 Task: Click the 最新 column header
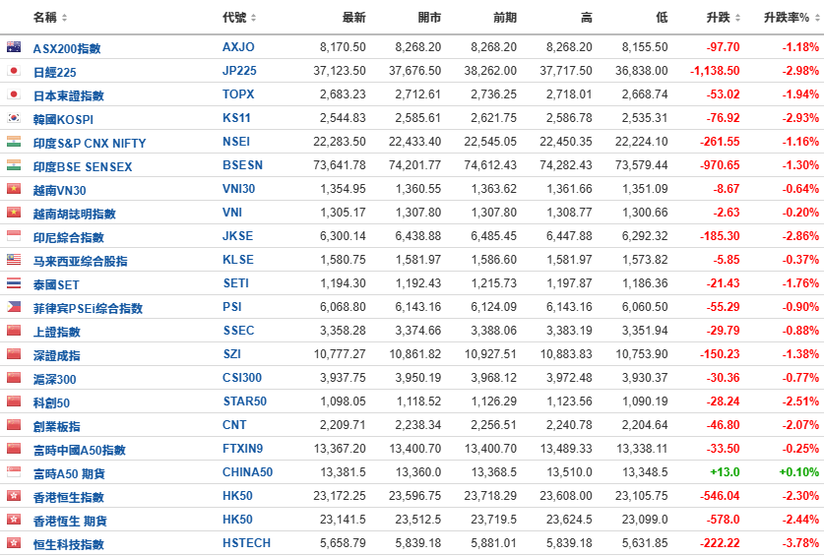pyautogui.click(x=353, y=18)
